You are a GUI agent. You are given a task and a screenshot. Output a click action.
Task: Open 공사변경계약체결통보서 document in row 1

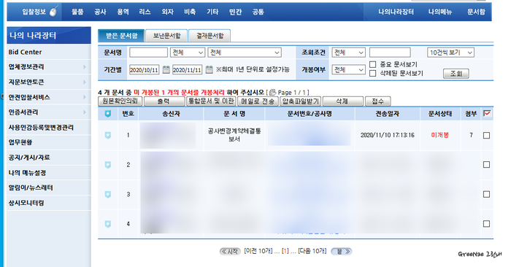tap(234, 135)
